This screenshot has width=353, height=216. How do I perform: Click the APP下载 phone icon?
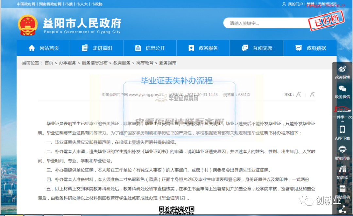point(342,130)
